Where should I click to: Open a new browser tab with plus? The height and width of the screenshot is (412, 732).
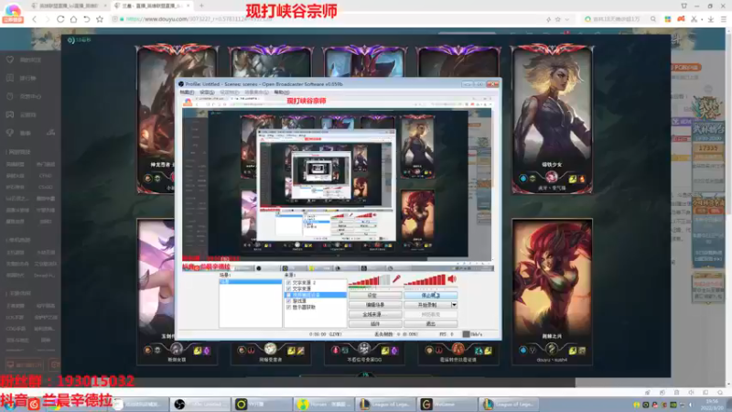201,5
